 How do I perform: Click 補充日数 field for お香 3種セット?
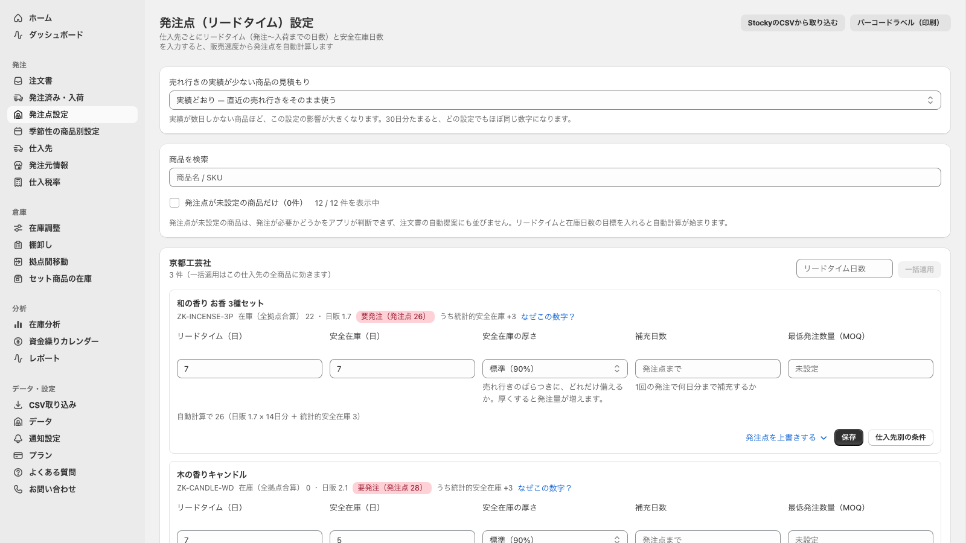708,369
